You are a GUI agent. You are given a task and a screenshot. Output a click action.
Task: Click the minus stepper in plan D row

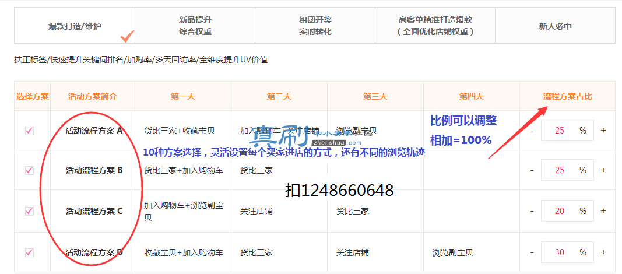pos(532,252)
